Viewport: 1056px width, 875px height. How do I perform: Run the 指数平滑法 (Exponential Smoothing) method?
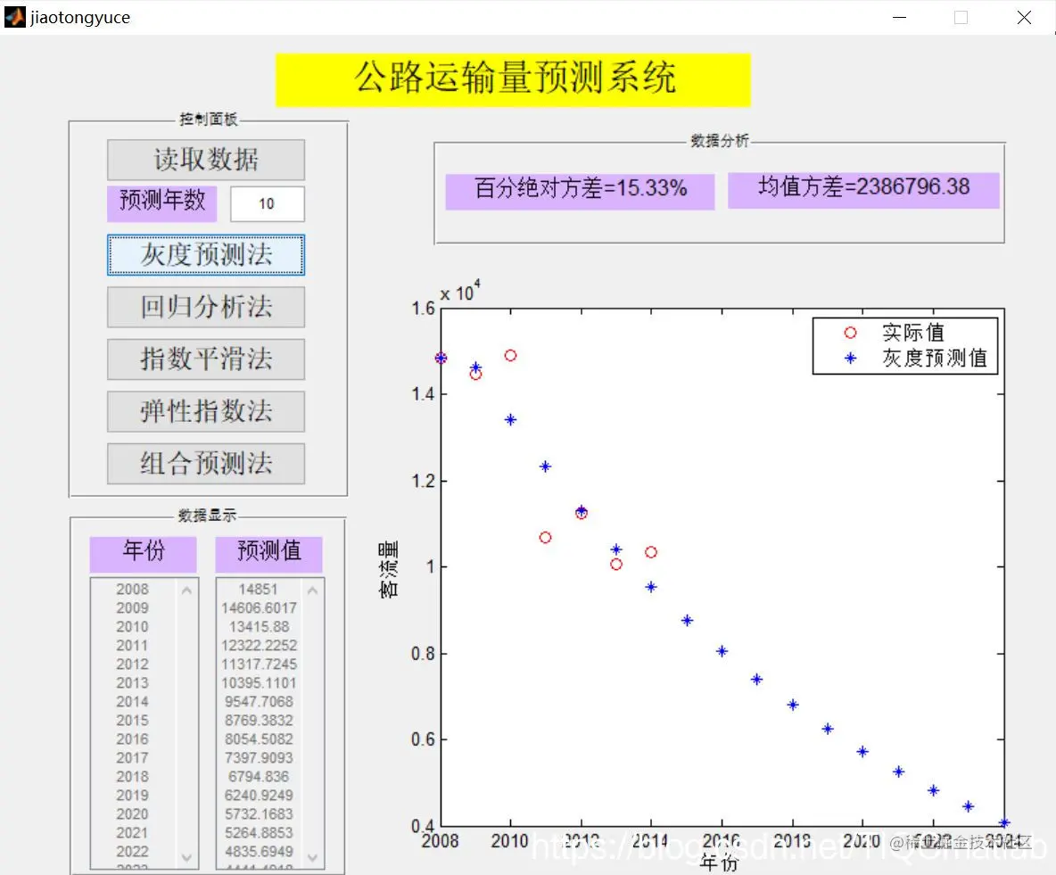205,359
